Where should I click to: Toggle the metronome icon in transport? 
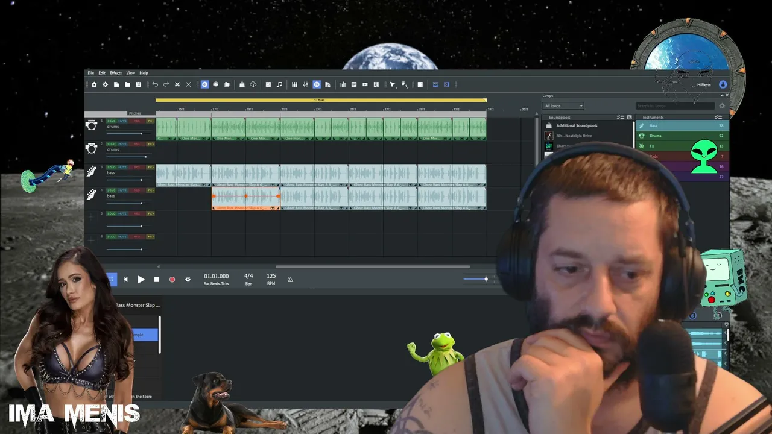290,280
